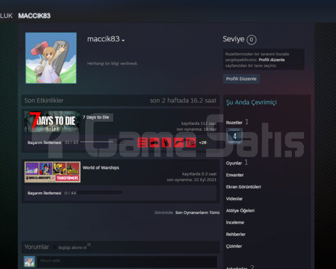Click the Yorumlar heading

[36, 247]
